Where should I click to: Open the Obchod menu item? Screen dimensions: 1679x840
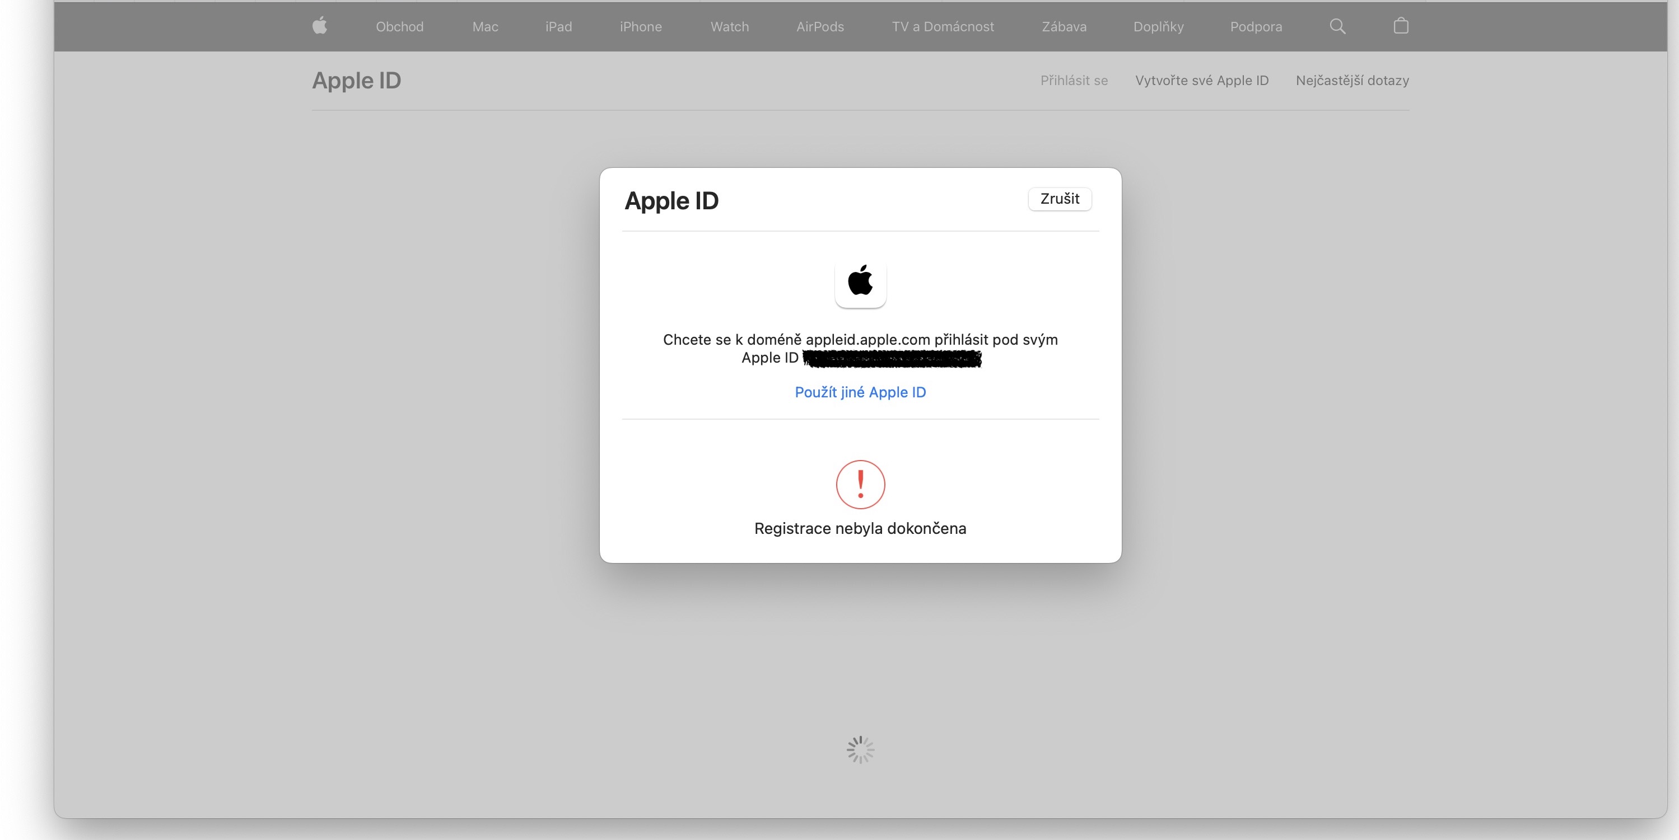click(x=399, y=27)
